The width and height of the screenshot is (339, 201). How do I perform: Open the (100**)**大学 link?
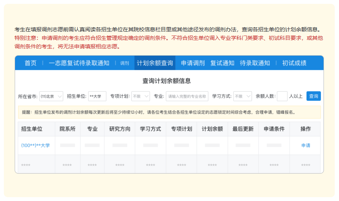pos(36,146)
